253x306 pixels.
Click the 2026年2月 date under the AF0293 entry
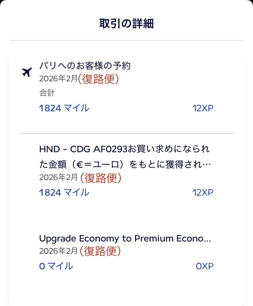click(x=58, y=178)
